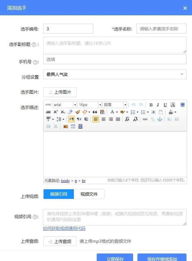Apply subscript formatting
The image size is (192, 261).
click(63, 112)
